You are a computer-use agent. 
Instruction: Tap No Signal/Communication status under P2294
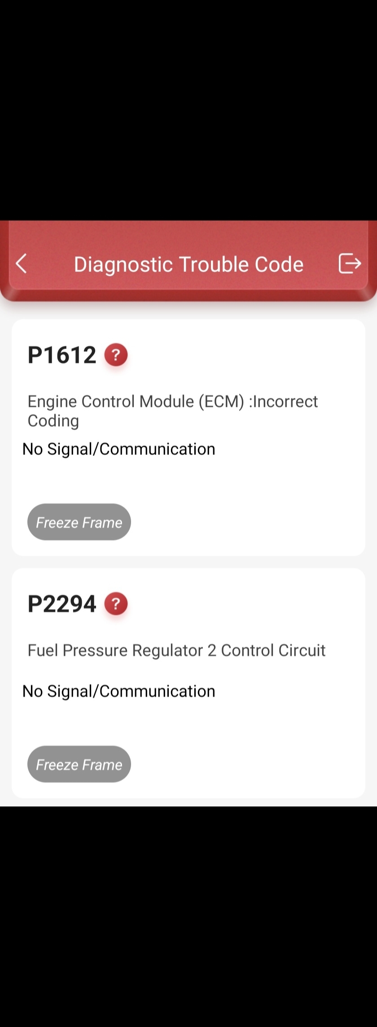pos(119,691)
